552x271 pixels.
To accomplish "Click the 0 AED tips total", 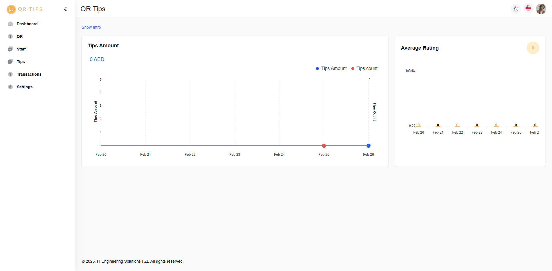I will (97, 59).
